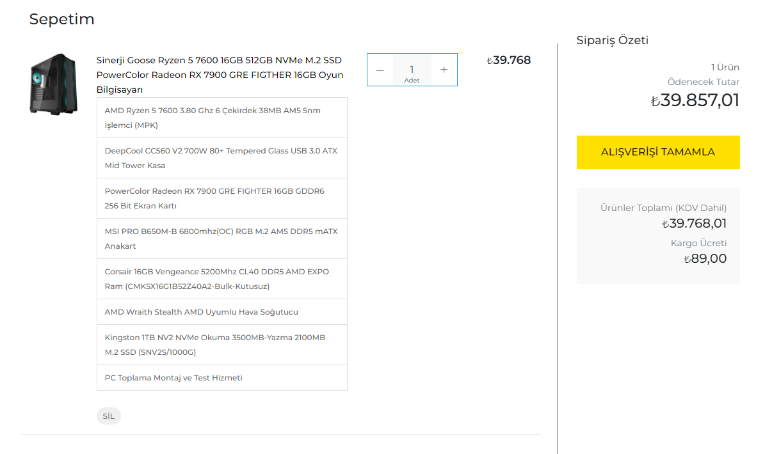The image size is (772, 454).
Task: Remove the item with the SİL button
Action: pos(109,416)
